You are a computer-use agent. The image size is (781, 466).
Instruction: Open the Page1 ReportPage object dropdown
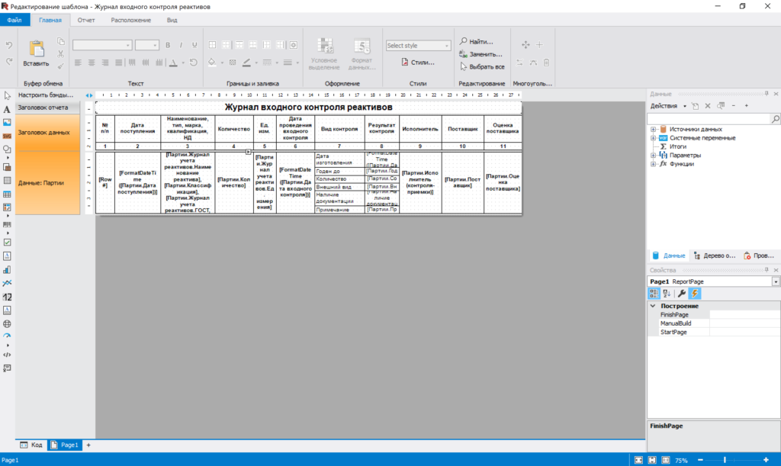[x=776, y=281]
